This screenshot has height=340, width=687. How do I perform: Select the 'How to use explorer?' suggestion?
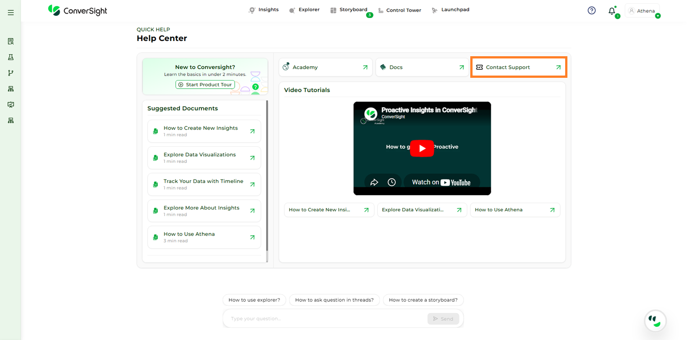tap(254, 300)
